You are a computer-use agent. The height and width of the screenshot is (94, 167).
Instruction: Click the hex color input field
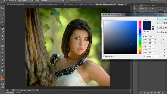pos(152,56)
